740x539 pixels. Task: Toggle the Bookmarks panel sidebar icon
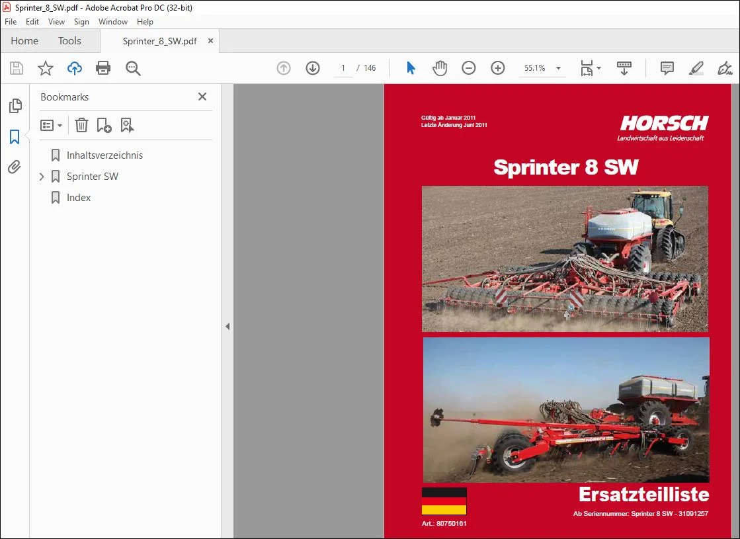[15, 137]
